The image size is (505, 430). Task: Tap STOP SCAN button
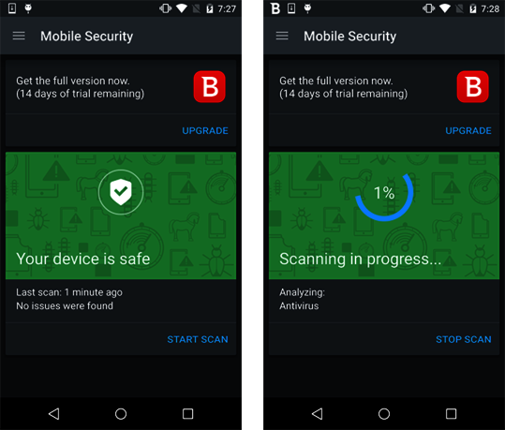[464, 339]
